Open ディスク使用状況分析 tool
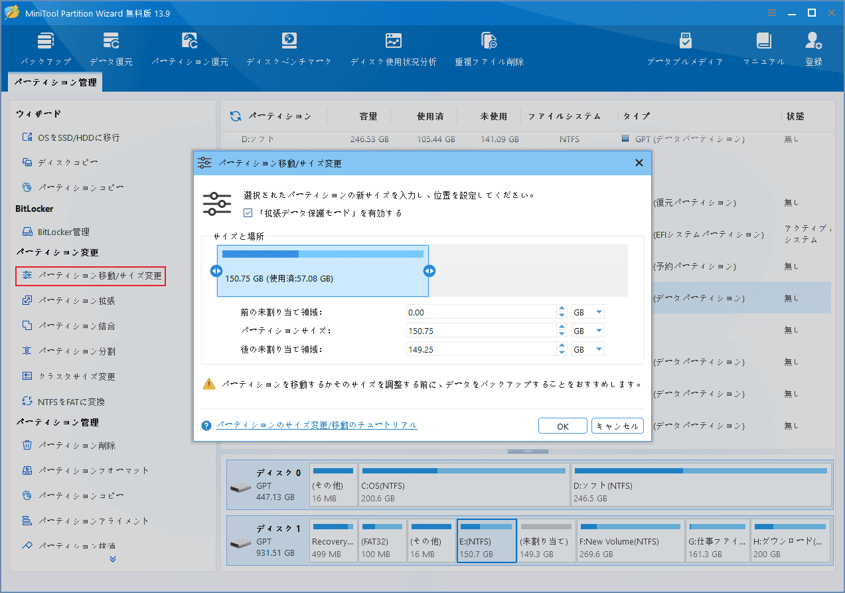Viewport: 845px width, 593px height. [393, 49]
